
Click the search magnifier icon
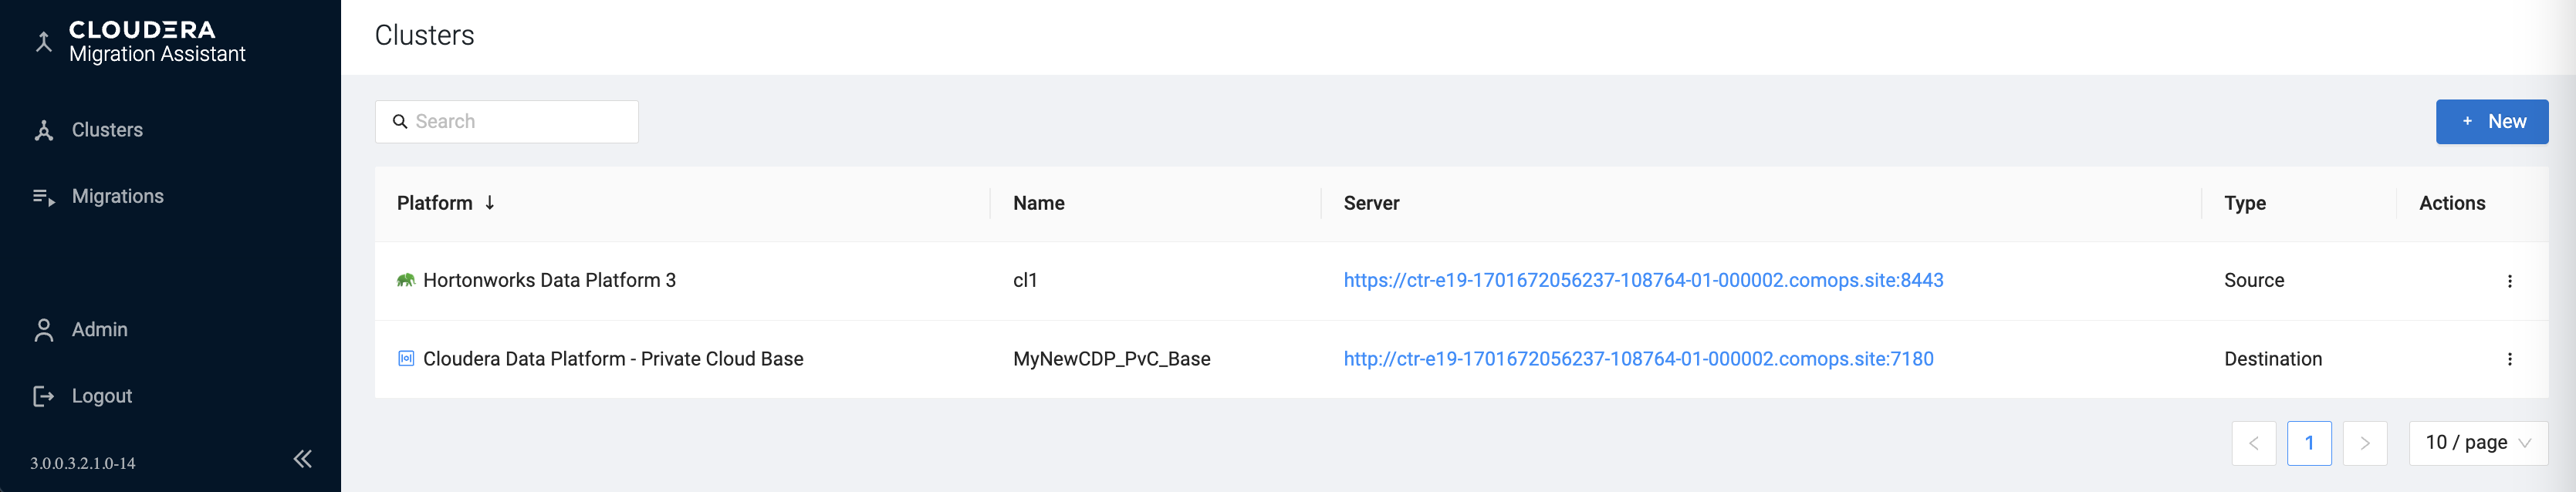[400, 122]
